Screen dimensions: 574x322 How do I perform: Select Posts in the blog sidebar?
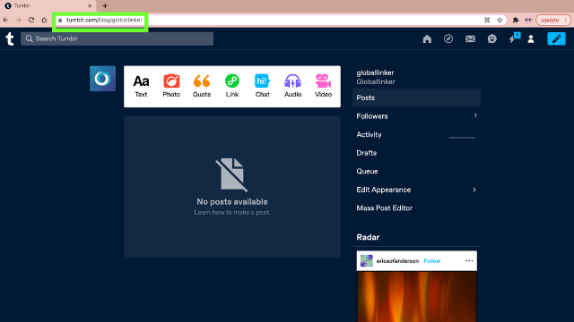point(416,97)
